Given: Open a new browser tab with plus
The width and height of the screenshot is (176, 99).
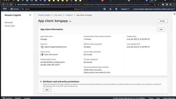Looking at the screenshot, I should point(165,1).
